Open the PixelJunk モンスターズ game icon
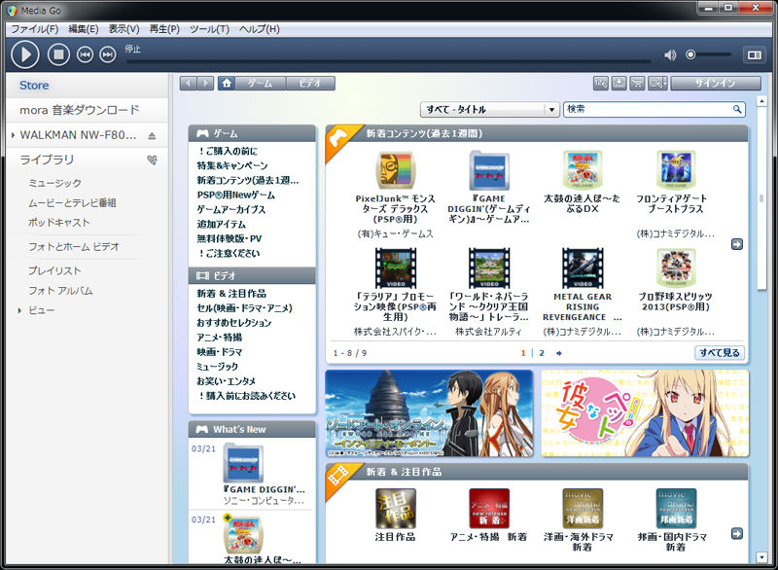Image resolution: width=778 pixels, height=570 pixels. (x=395, y=170)
